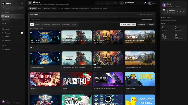Switch to the Retro tab
The height and width of the screenshot is (105, 188).
tap(54, 9)
